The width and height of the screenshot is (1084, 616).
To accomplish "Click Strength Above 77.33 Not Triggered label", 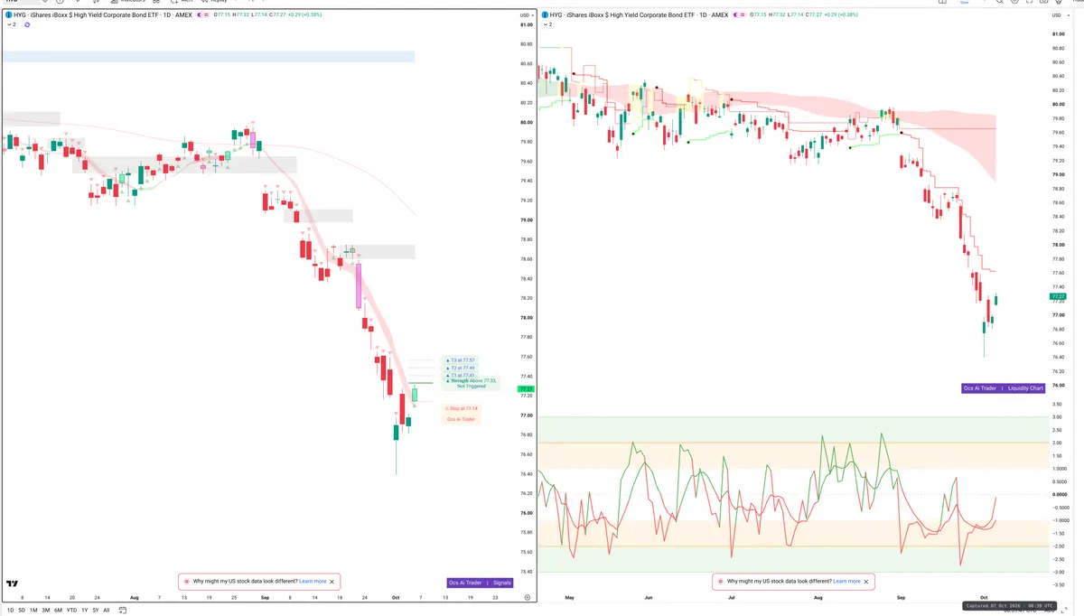I will (471, 383).
